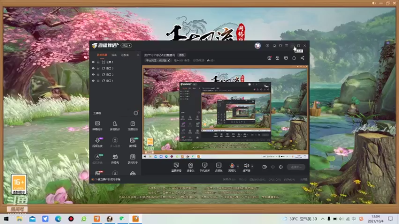The height and width of the screenshot is (224, 399).
Task: Toggle preview eye icon next to settings gear
Action: point(273,167)
